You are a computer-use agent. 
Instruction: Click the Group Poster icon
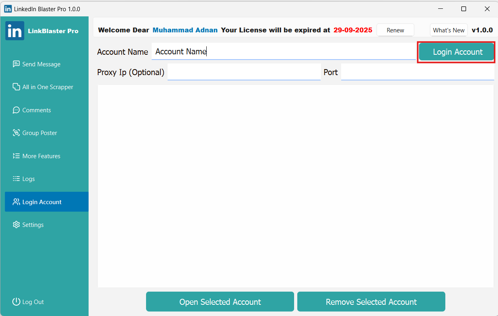16,133
